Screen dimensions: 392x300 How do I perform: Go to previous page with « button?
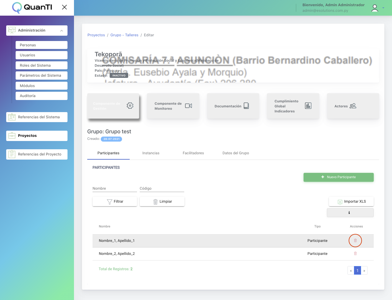click(x=351, y=271)
